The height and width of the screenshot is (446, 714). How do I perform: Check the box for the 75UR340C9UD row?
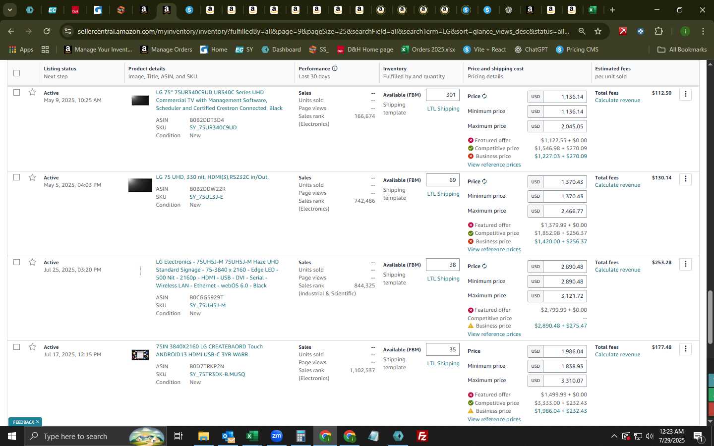[x=16, y=92]
